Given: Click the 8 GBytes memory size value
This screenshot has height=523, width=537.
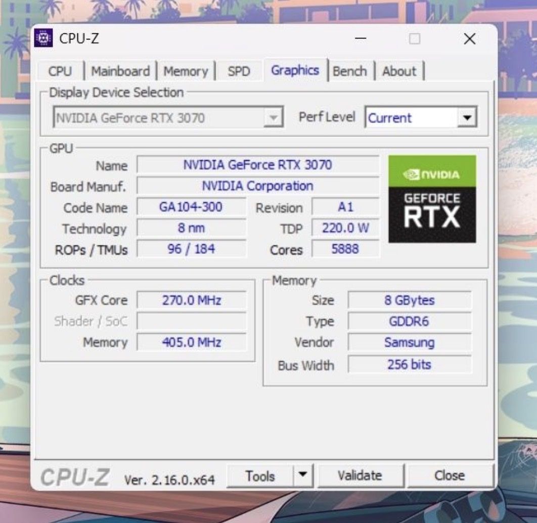Looking at the screenshot, I should click(x=409, y=300).
